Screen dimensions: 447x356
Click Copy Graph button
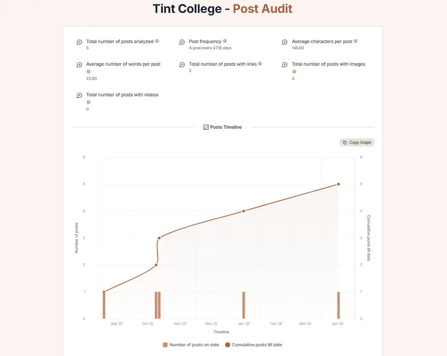(x=357, y=142)
